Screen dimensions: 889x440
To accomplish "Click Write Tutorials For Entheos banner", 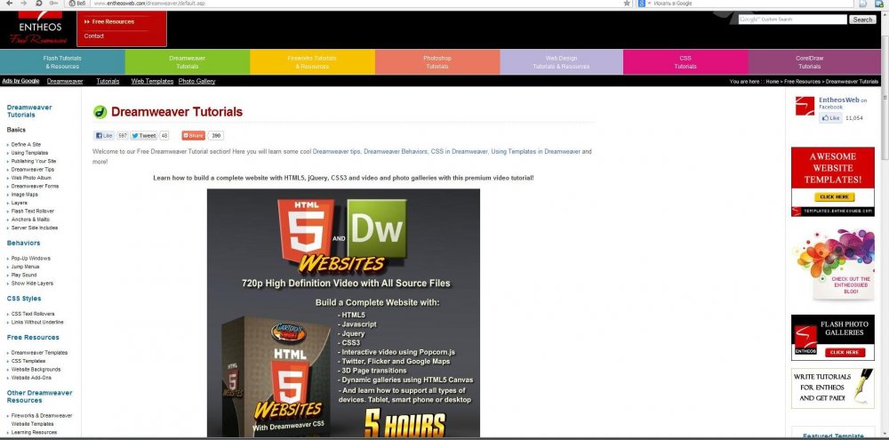I will [x=833, y=388].
